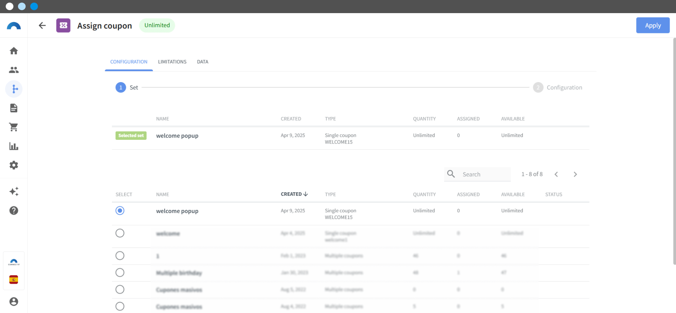The image size is (676, 313).
Task: Click step 1 Set in the stepper
Action: 127,87
